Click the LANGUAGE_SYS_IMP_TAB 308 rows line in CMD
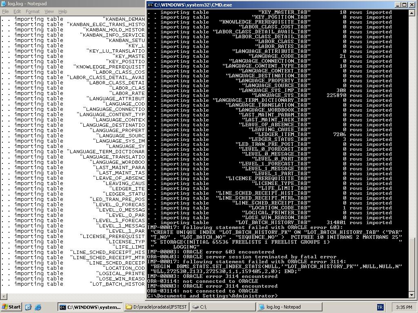The image size is (418, 313). (270, 90)
